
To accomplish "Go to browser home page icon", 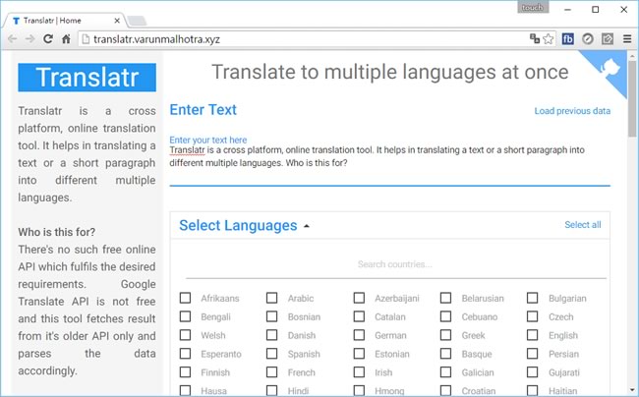I will 66,39.
